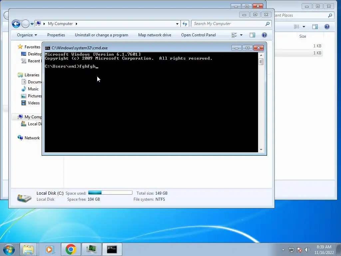Open Windows Explorer from taskbar
This screenshot has height=256, width=341.
coord(28,249)
